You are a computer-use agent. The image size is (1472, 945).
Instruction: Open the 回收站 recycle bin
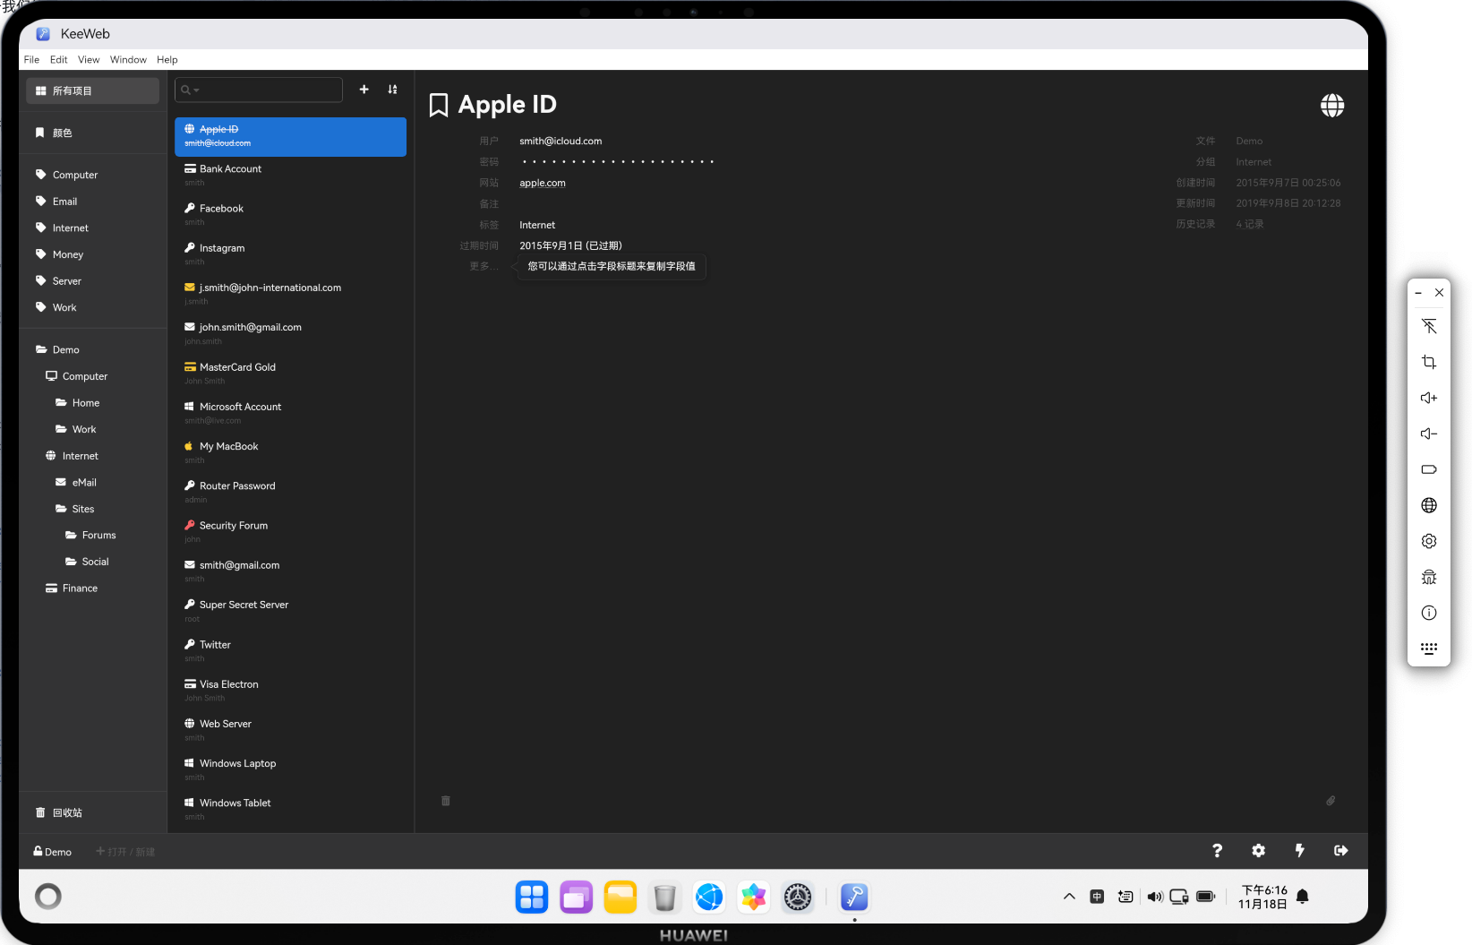(x=92, y=812)
